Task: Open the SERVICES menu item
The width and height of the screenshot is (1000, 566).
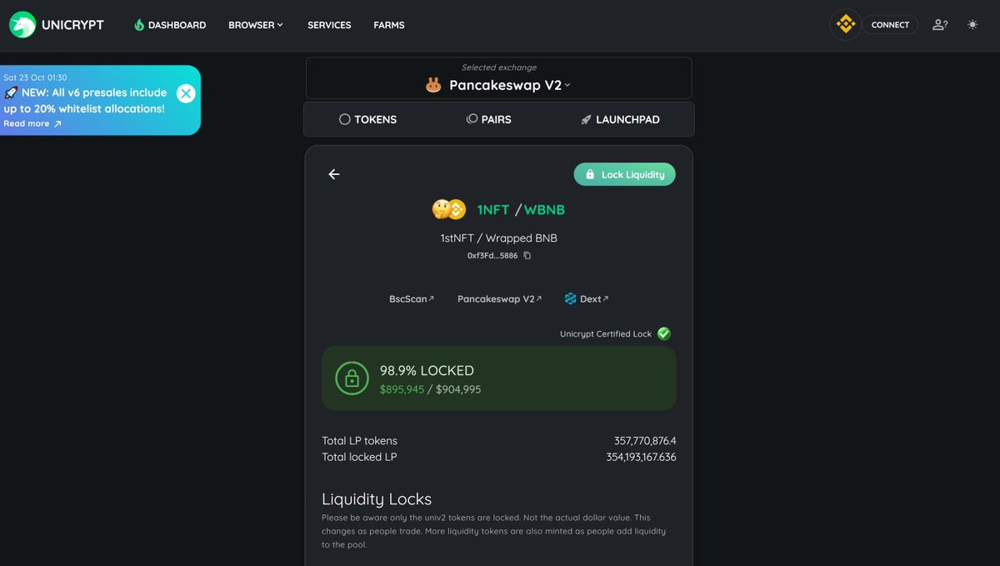Action: pos(328,24)
